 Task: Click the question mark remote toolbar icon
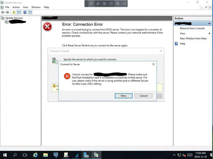click(111, 4)
